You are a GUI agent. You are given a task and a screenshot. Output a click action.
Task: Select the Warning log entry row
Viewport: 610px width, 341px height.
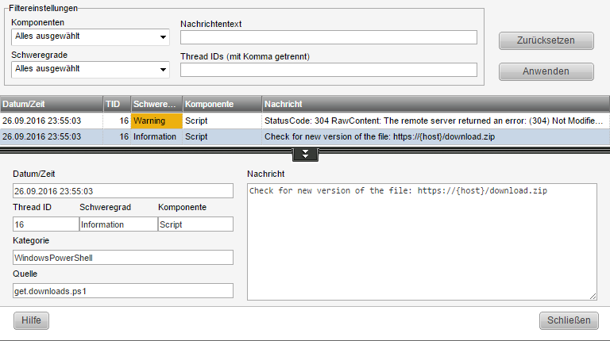(x=305, y=121)
